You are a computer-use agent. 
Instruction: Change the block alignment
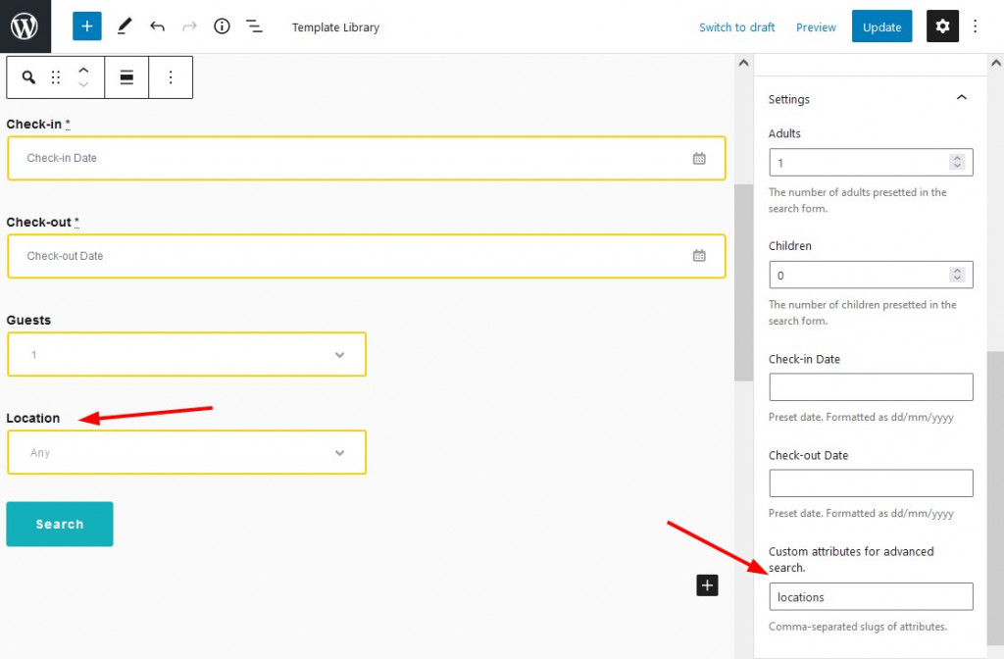point(126,77)
